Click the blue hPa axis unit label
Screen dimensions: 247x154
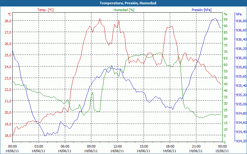(239, 14)
